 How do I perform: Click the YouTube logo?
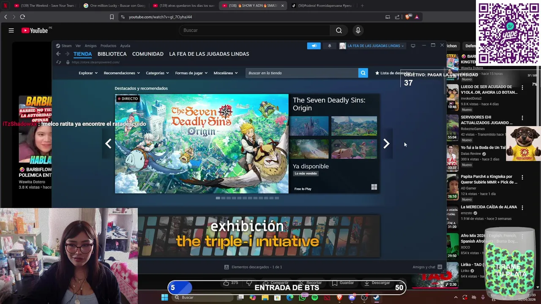[x=35, y=30]
